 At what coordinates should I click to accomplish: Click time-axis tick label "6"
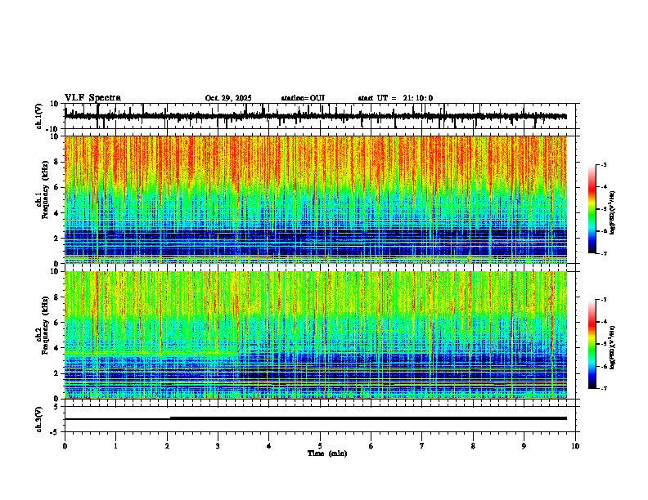tap(371, 446)
